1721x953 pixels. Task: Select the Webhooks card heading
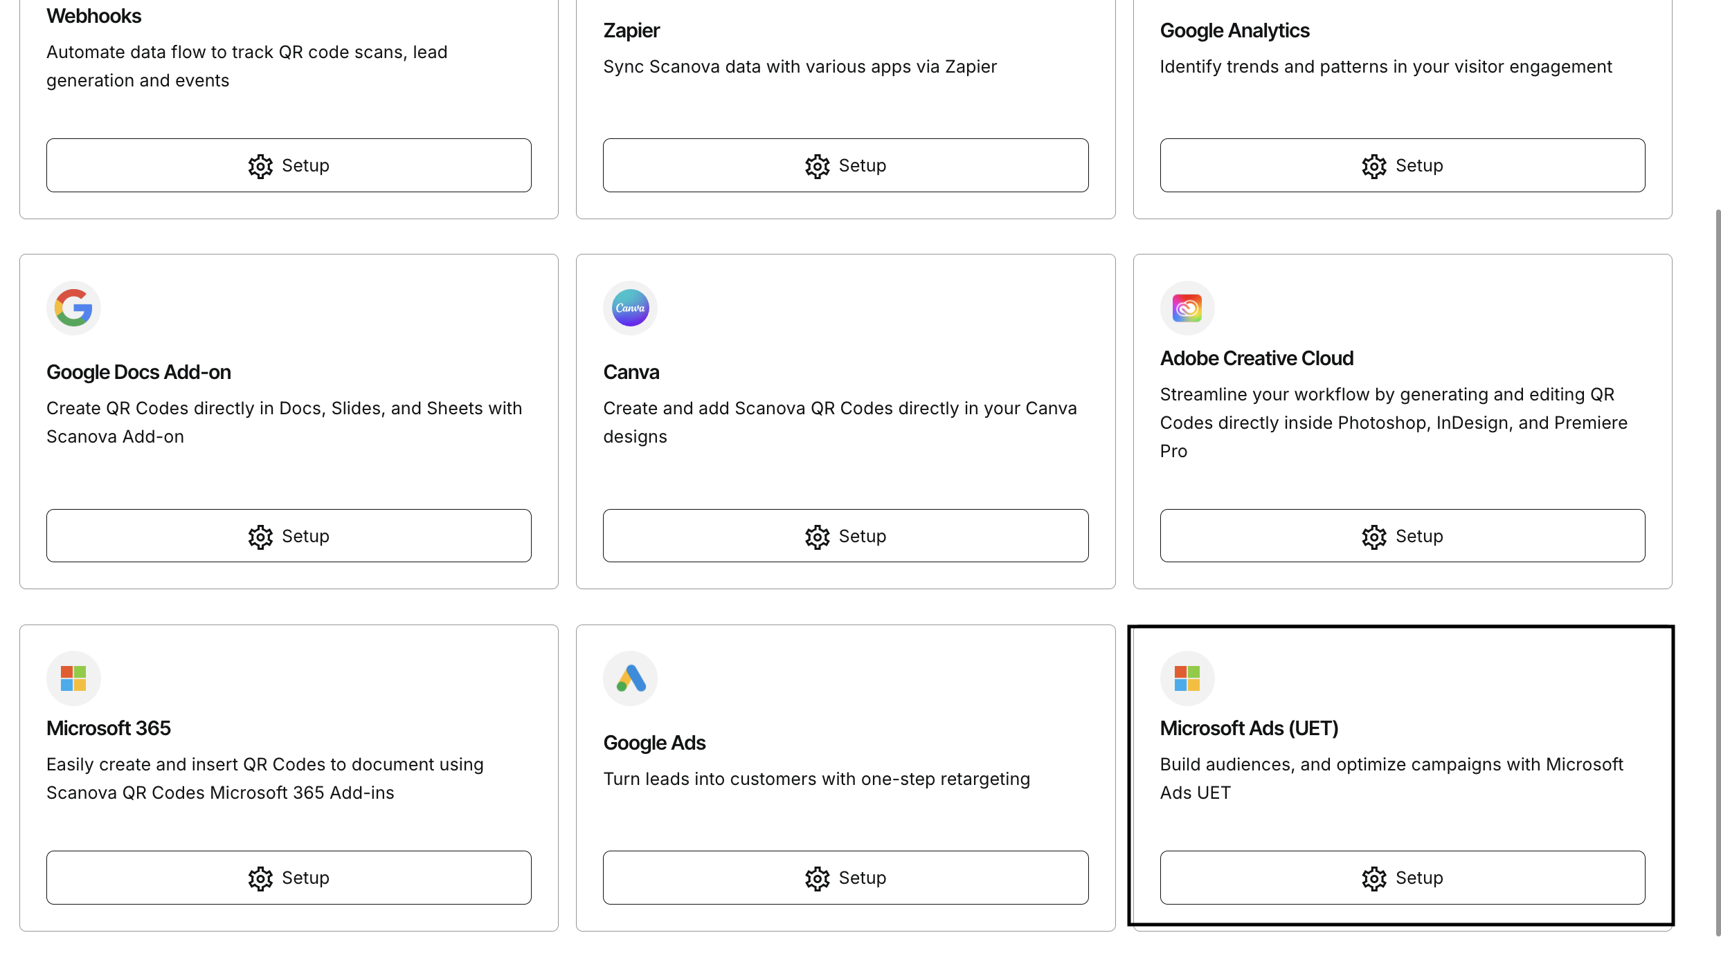click(93, 16)
